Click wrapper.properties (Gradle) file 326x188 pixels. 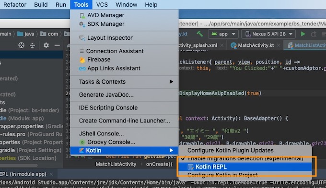tap(32, 126)
